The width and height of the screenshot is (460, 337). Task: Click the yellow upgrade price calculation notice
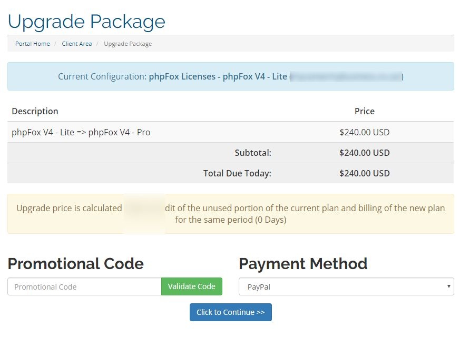(x=230, y=214)
